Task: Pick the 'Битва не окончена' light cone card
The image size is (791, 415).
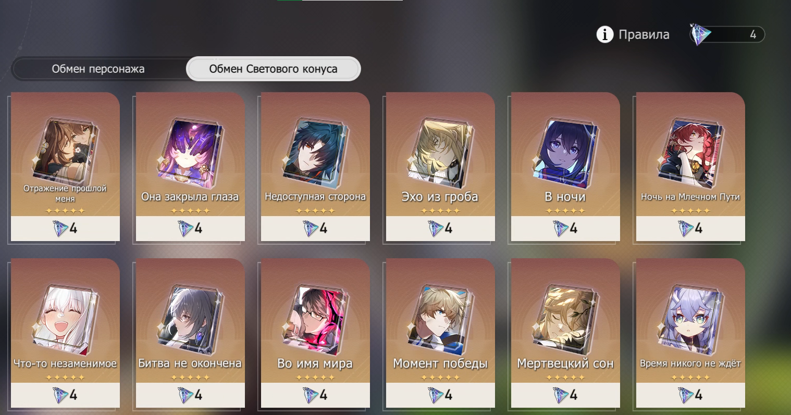Action: click(190, 333)
